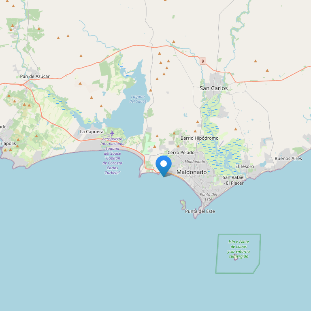
Task: Select the Maldonado city label
Action: click(x=192, y=172)
